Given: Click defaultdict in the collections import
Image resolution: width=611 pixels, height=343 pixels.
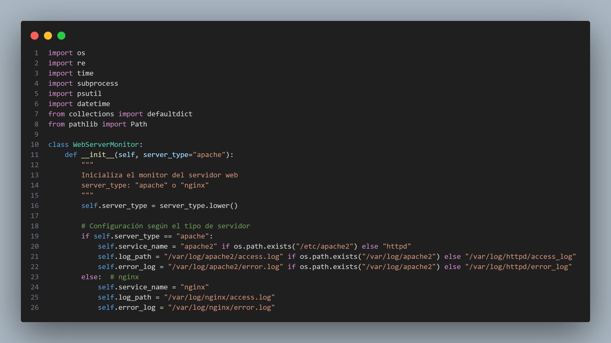Looking at the screenshot, I should point(170,114).
